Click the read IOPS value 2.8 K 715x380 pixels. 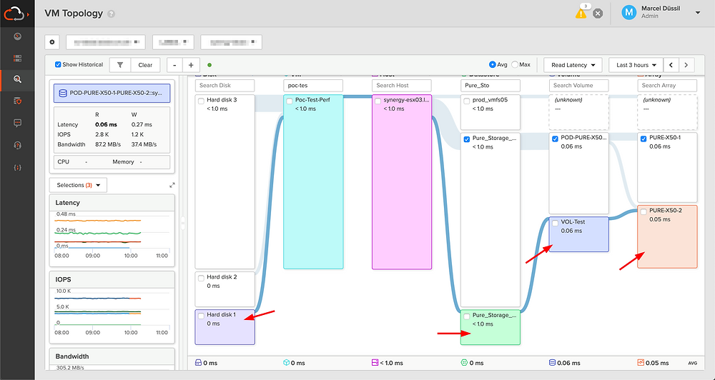point(102,134)
